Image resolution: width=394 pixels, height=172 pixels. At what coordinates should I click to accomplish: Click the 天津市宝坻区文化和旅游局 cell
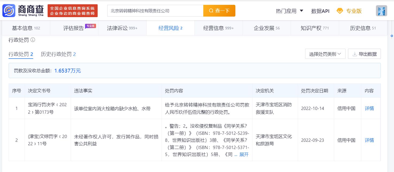coord(274,140)
